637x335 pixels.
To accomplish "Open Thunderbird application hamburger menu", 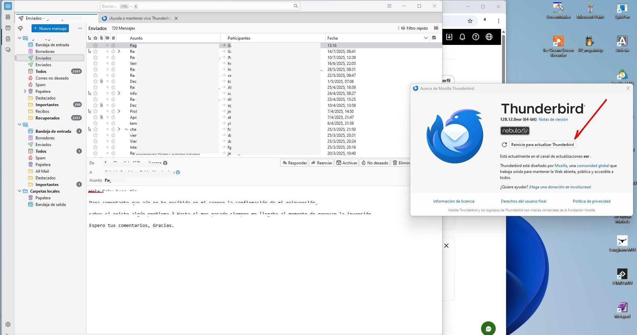I will [x=389, y=6].
